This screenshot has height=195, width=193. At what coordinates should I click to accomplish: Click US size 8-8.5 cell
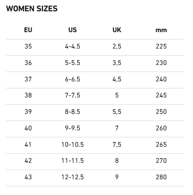[x=72, y=111]
